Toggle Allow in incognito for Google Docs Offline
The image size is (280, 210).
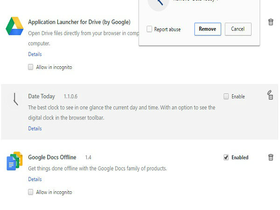click(x=31, y=192)
